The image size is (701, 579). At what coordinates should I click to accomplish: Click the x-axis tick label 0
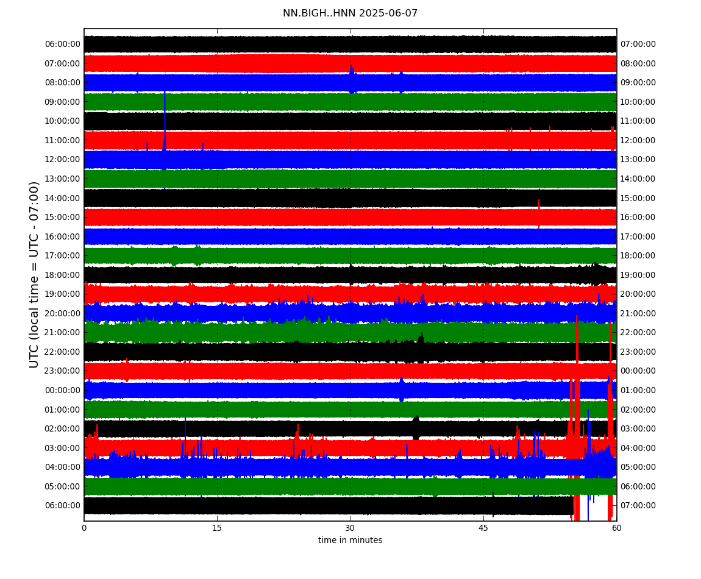tap(84, 528)
